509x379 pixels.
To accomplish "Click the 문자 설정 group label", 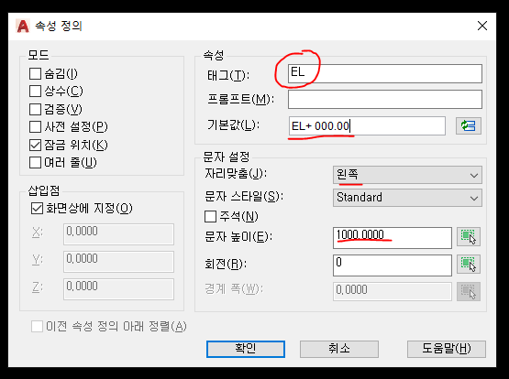I will (227, 157).
